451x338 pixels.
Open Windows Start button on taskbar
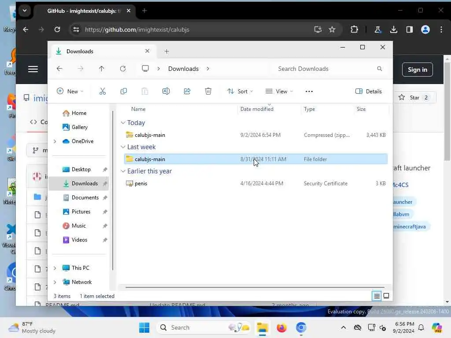point(144,327)
